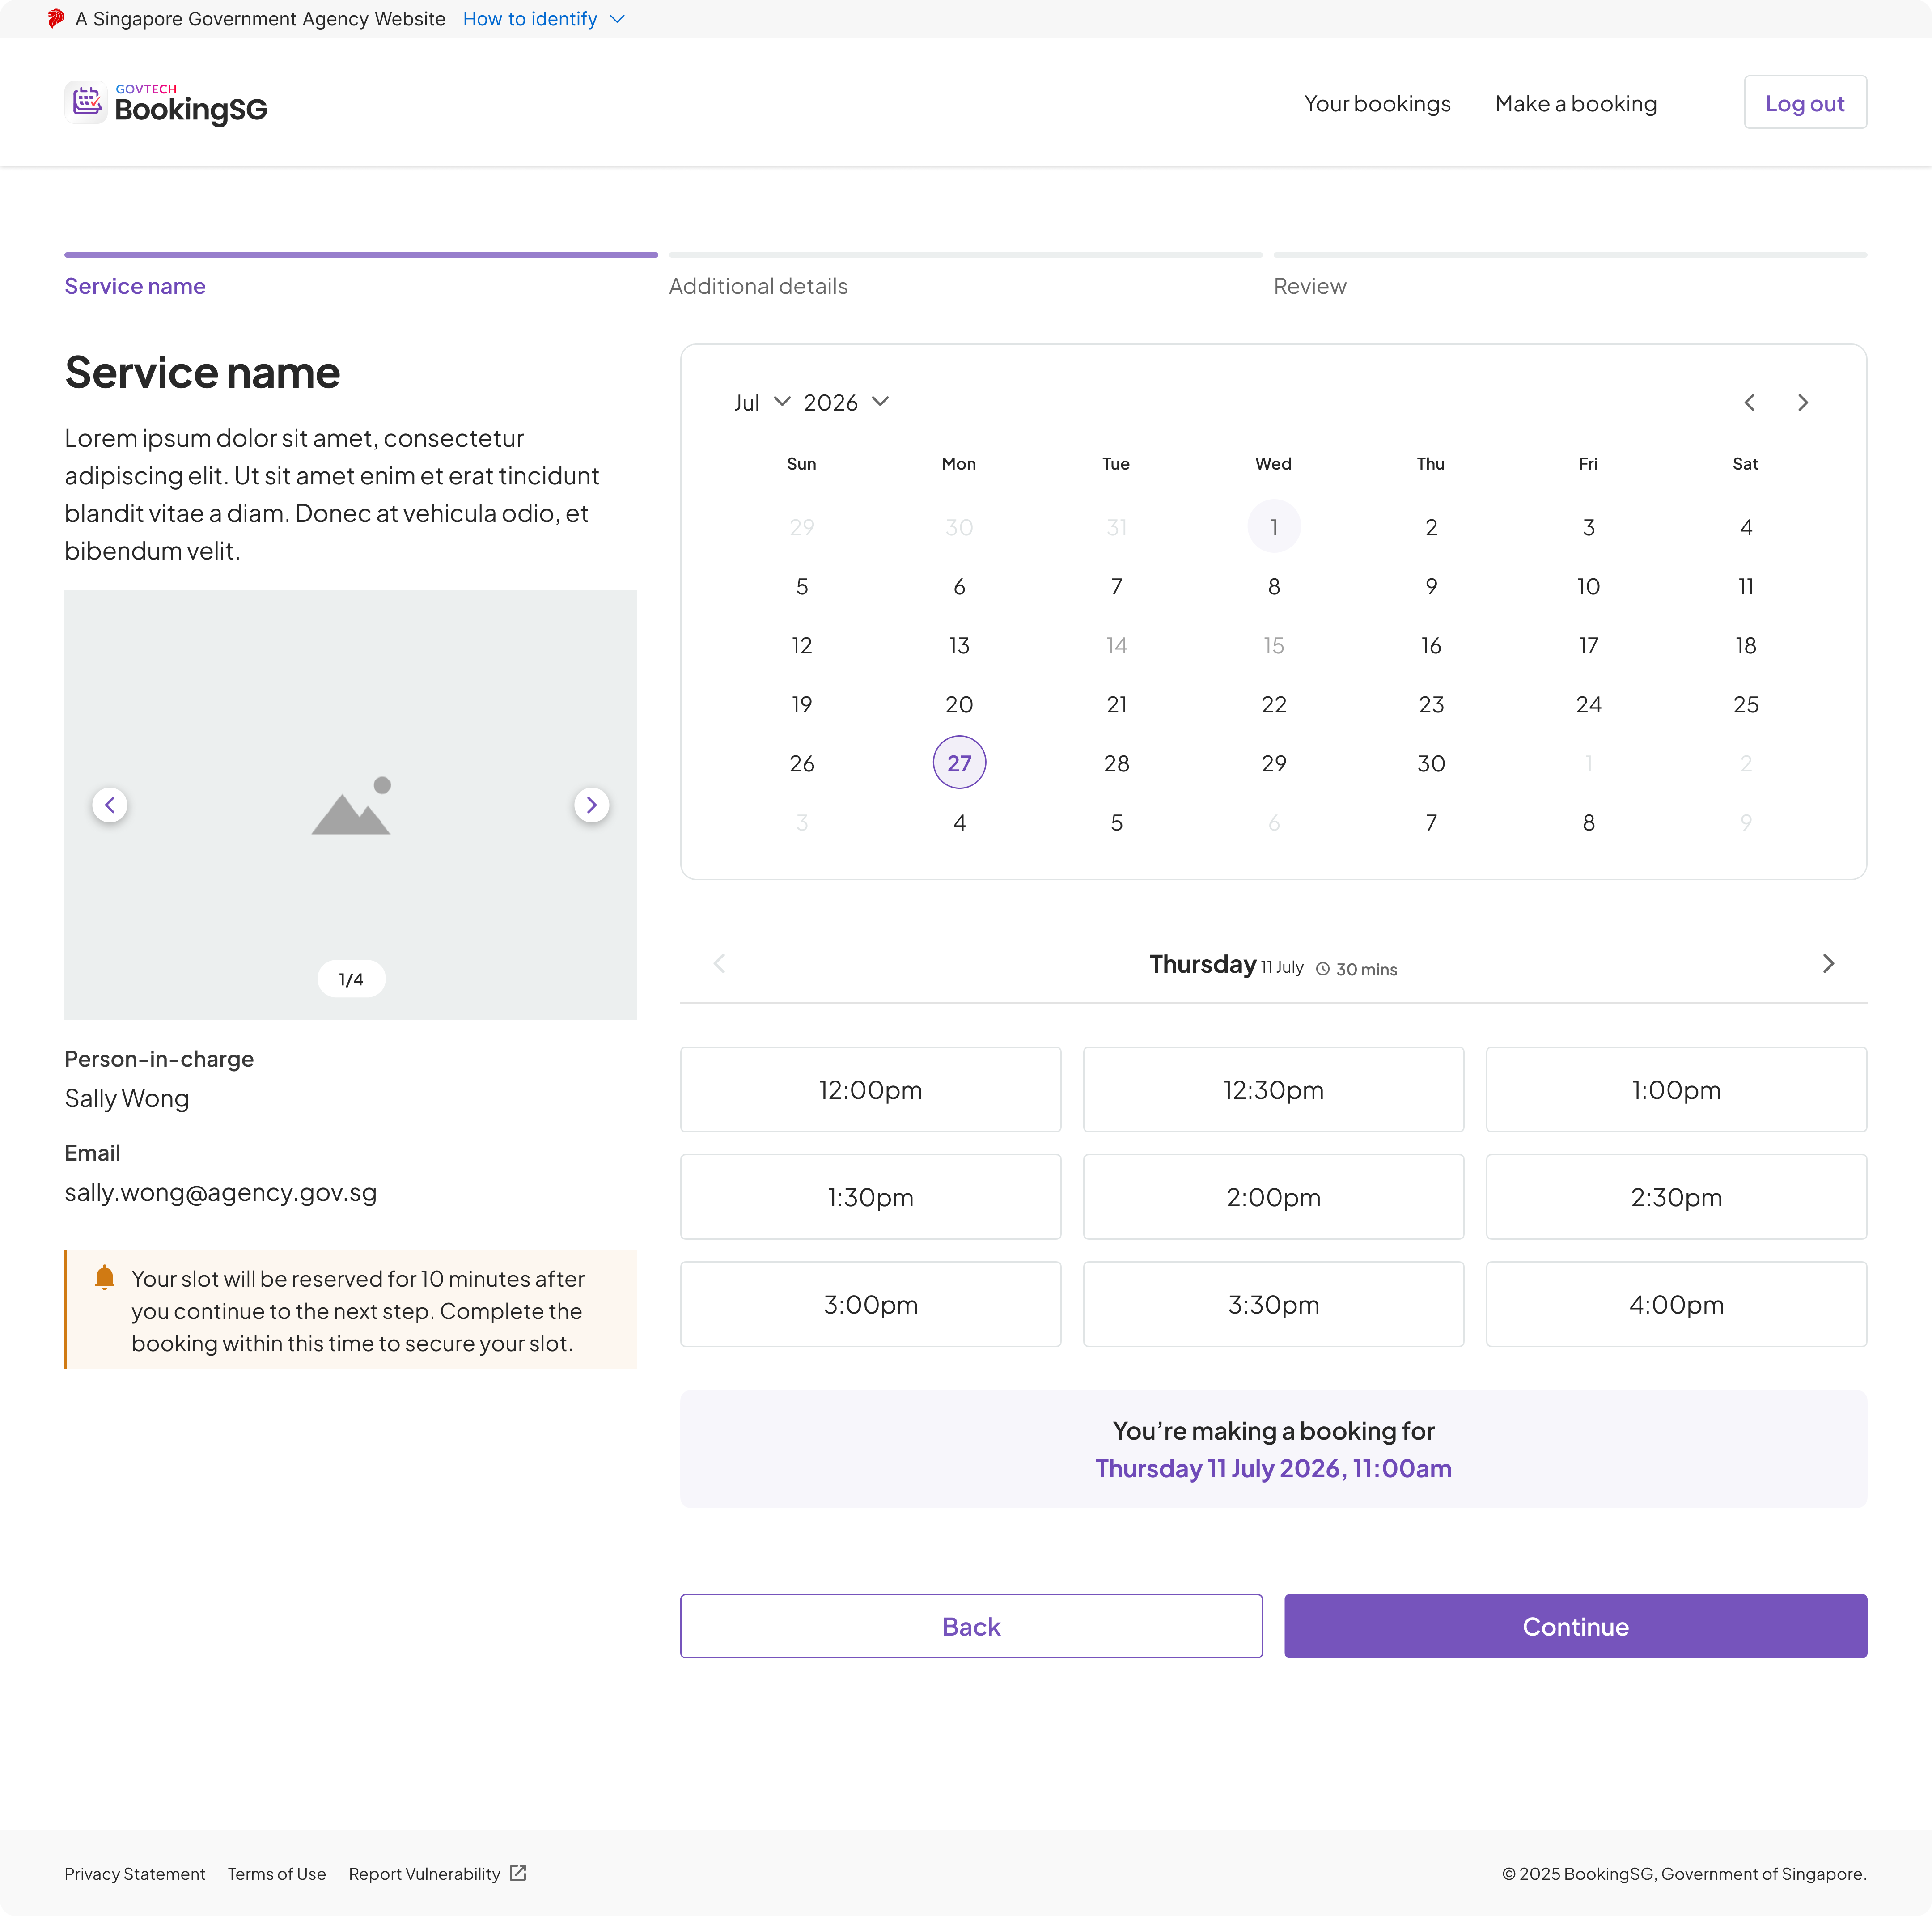
Task: Click the sally.wong@agency.gov.sg email text
Action: coord(221,1192)
